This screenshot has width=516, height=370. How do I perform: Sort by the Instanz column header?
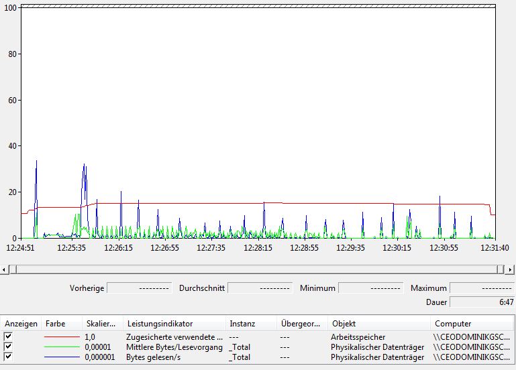pos(251,324)
